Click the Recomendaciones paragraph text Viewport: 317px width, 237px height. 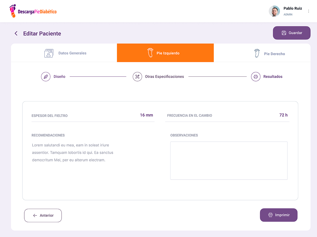[73, 152]
